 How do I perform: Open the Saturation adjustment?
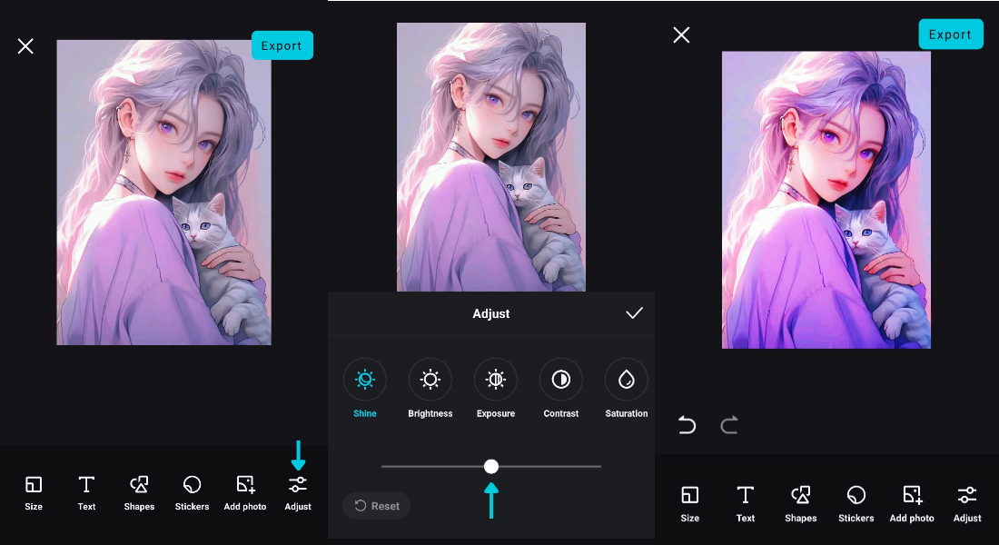tap(626, 379)
